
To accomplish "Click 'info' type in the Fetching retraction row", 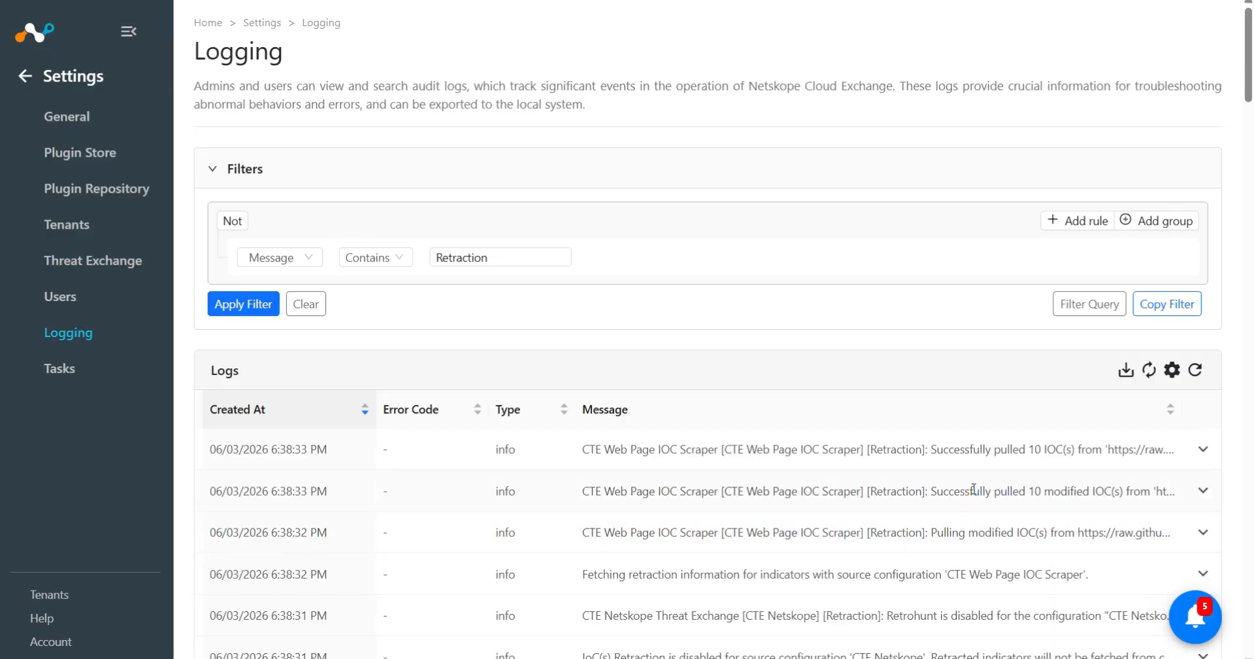I will (x=505, y=574).
